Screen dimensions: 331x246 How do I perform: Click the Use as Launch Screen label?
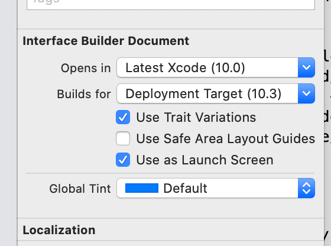pyautogui.click(x=205, y=160)
